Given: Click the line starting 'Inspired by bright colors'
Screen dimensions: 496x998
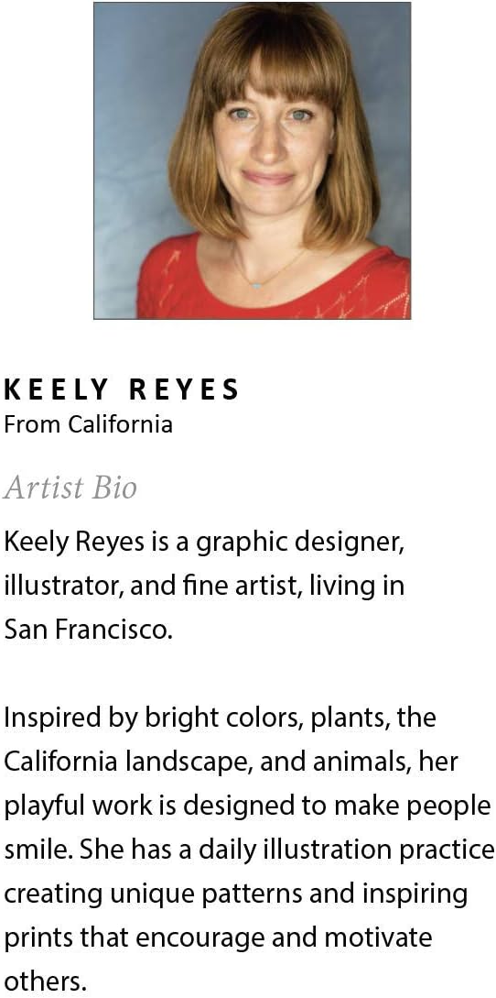Looking at the screenshot, I should tap(220, 718).
